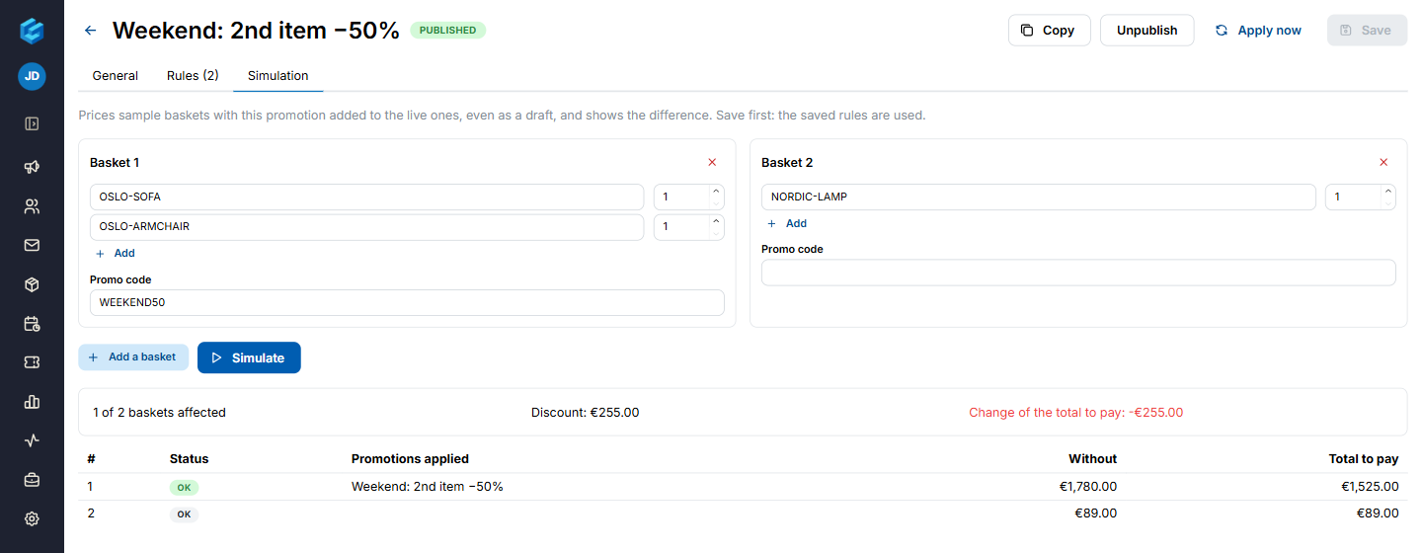
Task: Click the NORDIC-LAMP quantity field
Action: pyautogui.click(x=1353, y=197)
